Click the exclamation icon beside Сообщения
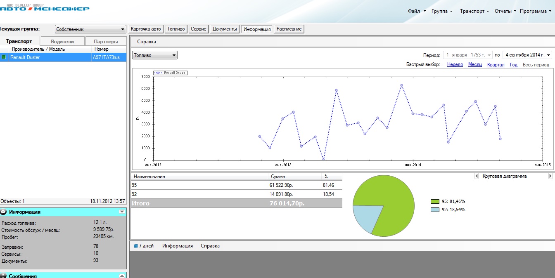555x278 pixels. click(4, 276)
